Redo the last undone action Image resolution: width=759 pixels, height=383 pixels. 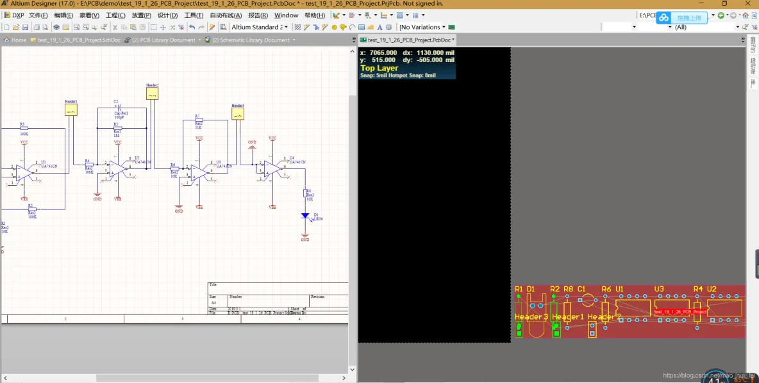click(201, 27)
